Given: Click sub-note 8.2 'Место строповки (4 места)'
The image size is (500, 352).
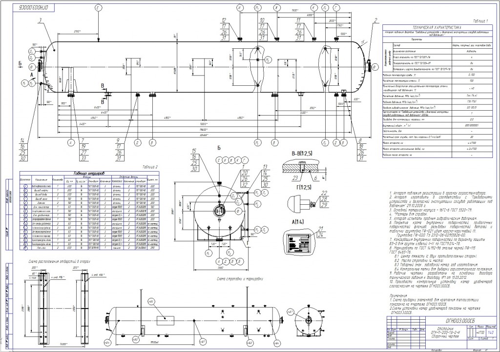Looking at the screenshot, I should coord(418,260).
